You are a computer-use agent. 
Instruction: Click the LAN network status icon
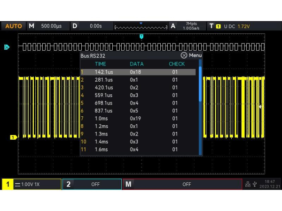point(248,184)
